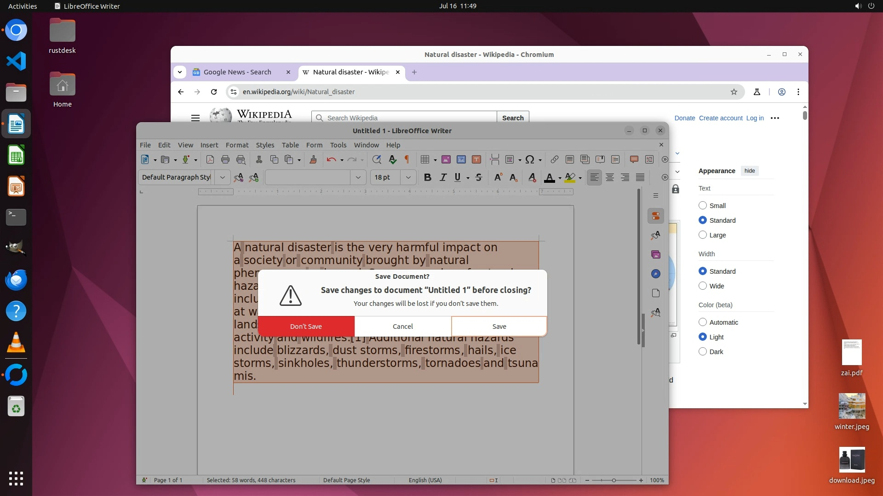The width and height of the screenshot is (883, 496).
Task: Open the font size dropdown
Action: [408, 177]
